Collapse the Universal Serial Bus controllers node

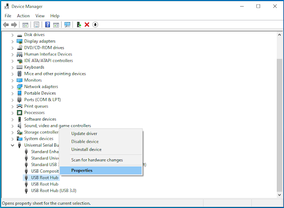[12, 145]
